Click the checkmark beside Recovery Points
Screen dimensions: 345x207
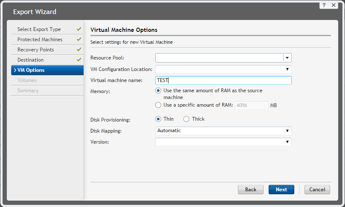click(x=79, y=50)
